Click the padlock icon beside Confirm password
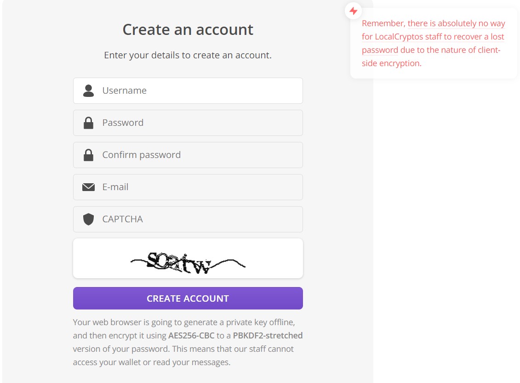 88,155
